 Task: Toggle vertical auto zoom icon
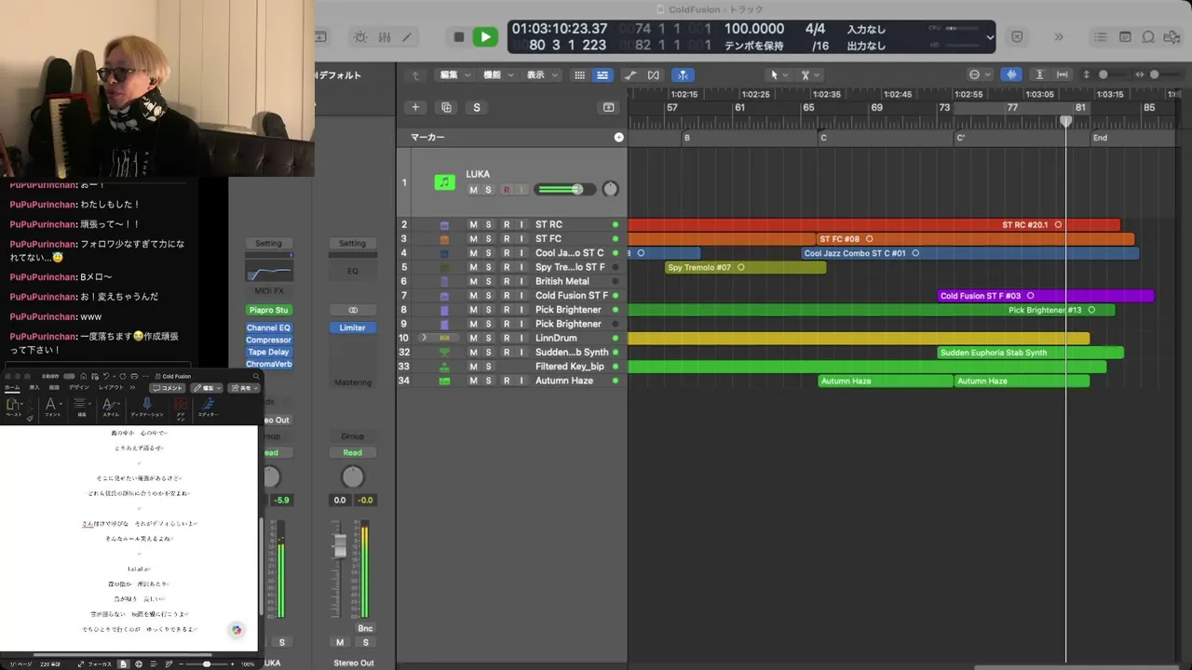1039,74
